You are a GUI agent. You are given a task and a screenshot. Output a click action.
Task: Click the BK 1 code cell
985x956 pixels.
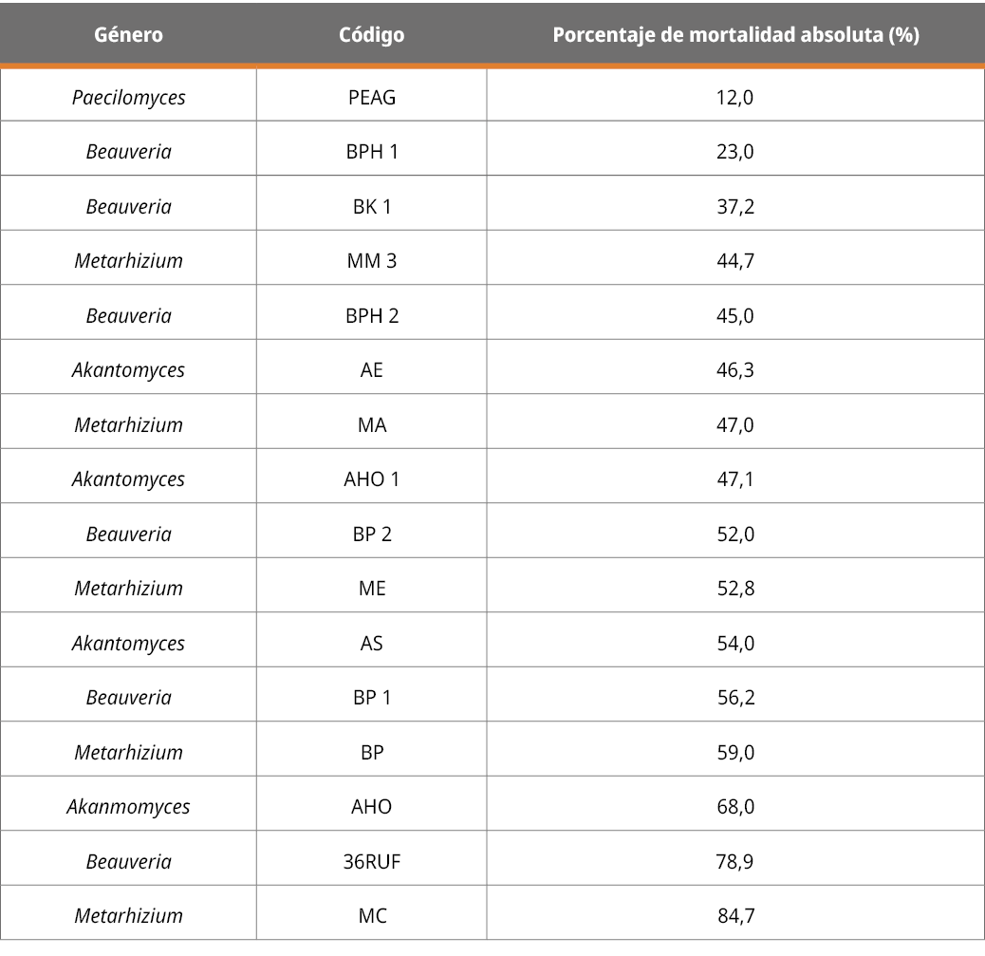click(372, 206)
